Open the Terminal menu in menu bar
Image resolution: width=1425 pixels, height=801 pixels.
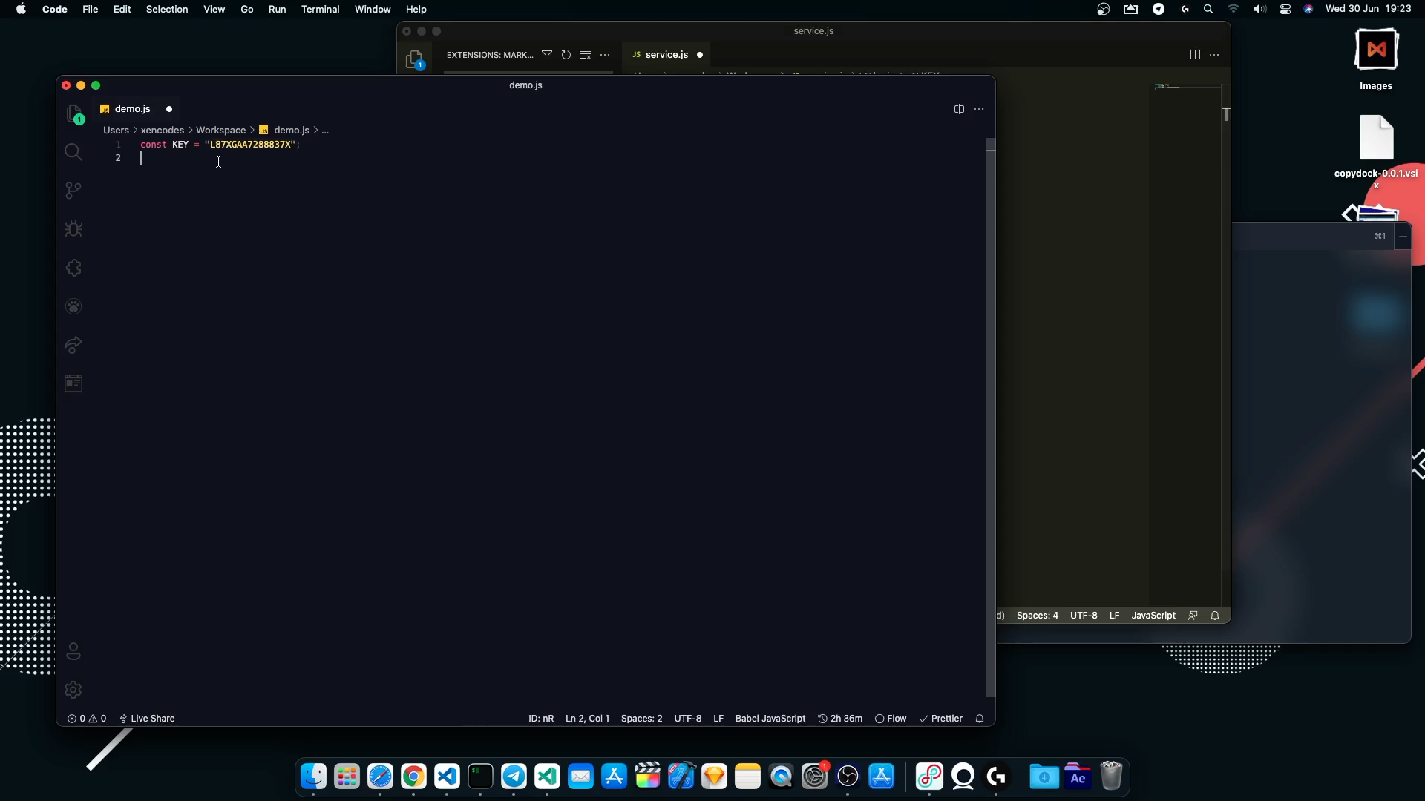tap(320, 9)
